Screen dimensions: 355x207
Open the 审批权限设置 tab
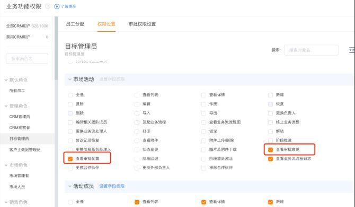142,24
